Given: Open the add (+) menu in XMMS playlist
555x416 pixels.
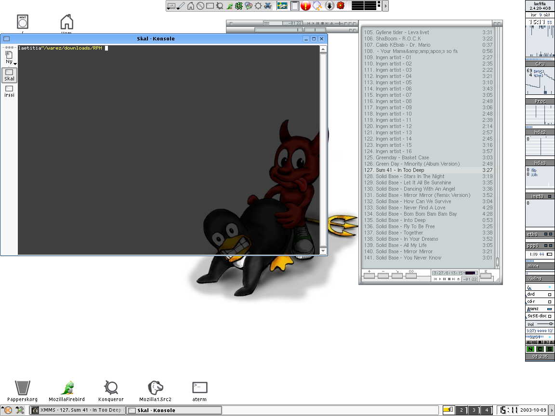Looking at the screenshot, I should point(369,275).
